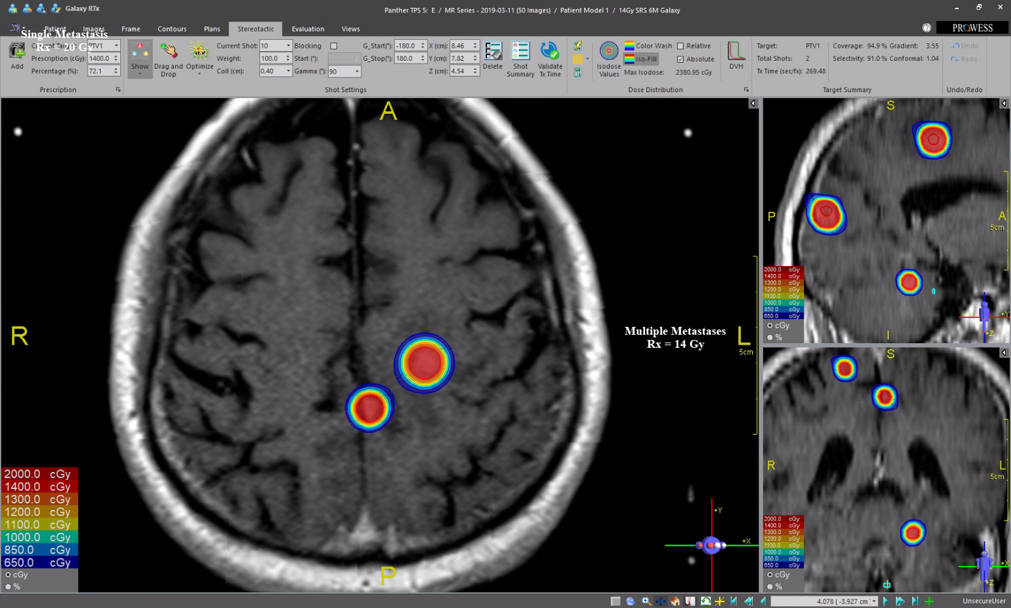Expand the Coll (cm) dropdown
Viewport: 1011px width, 608px height.
[288, 71]
